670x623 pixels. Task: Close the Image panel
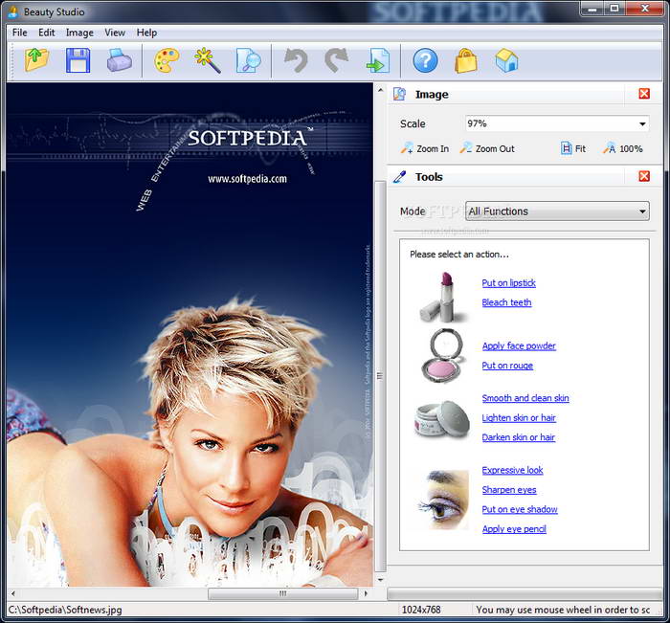[x=644, y=94]
